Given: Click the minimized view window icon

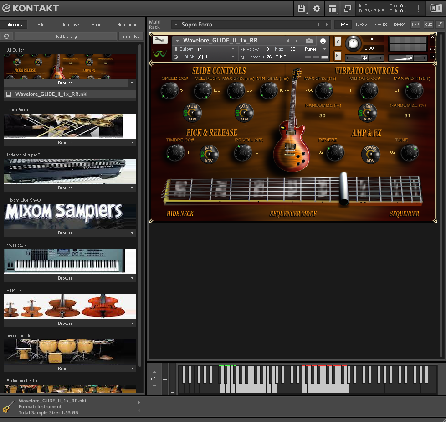Looking at the screenshot, I should coord(348,8).
